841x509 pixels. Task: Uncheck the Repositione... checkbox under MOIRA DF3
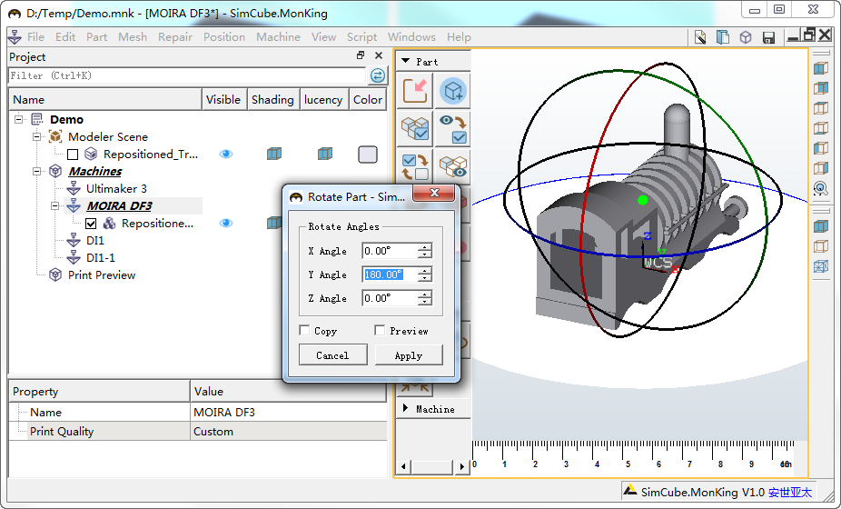(91, 224)
